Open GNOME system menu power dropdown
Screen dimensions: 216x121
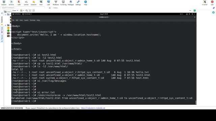click(193, 14)
